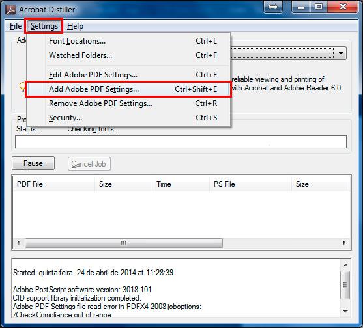Click the 'Started: quinta-feira' log line
363x328 pixels.
(93, 273)
